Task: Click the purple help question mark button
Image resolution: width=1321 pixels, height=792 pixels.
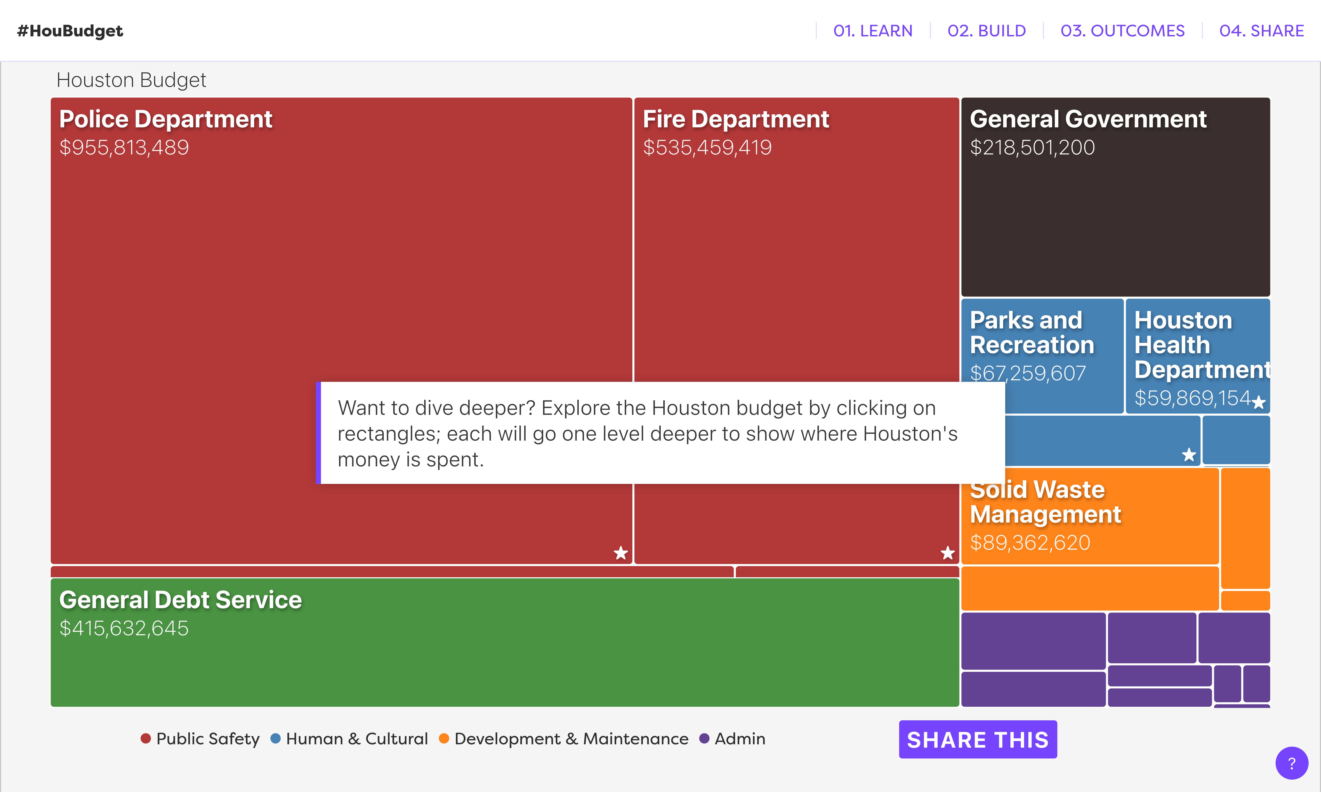Action: tap(1291, 763)
